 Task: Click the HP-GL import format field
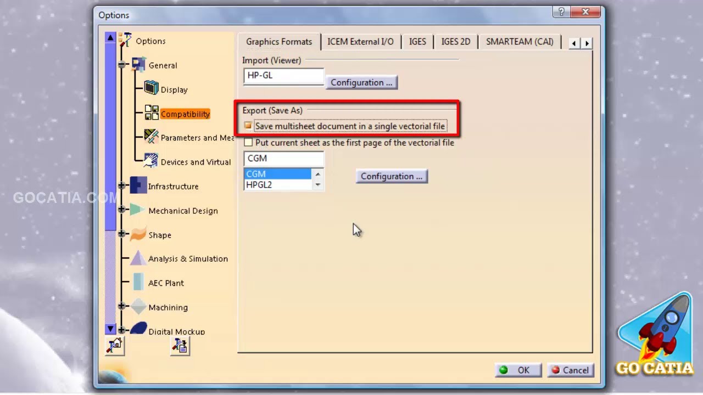coord(284,76)
